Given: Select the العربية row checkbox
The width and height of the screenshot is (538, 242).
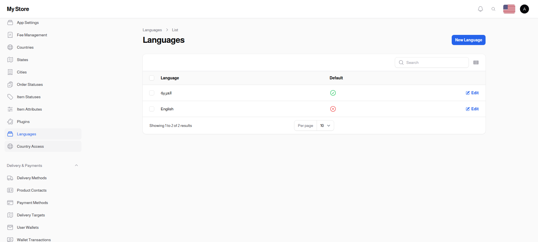Looking at the screenshot, I should [152, 93].
